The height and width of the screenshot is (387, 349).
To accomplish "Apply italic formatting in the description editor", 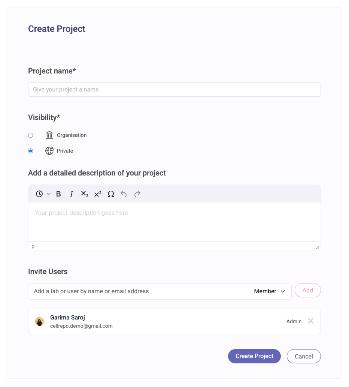I will 72,194.
